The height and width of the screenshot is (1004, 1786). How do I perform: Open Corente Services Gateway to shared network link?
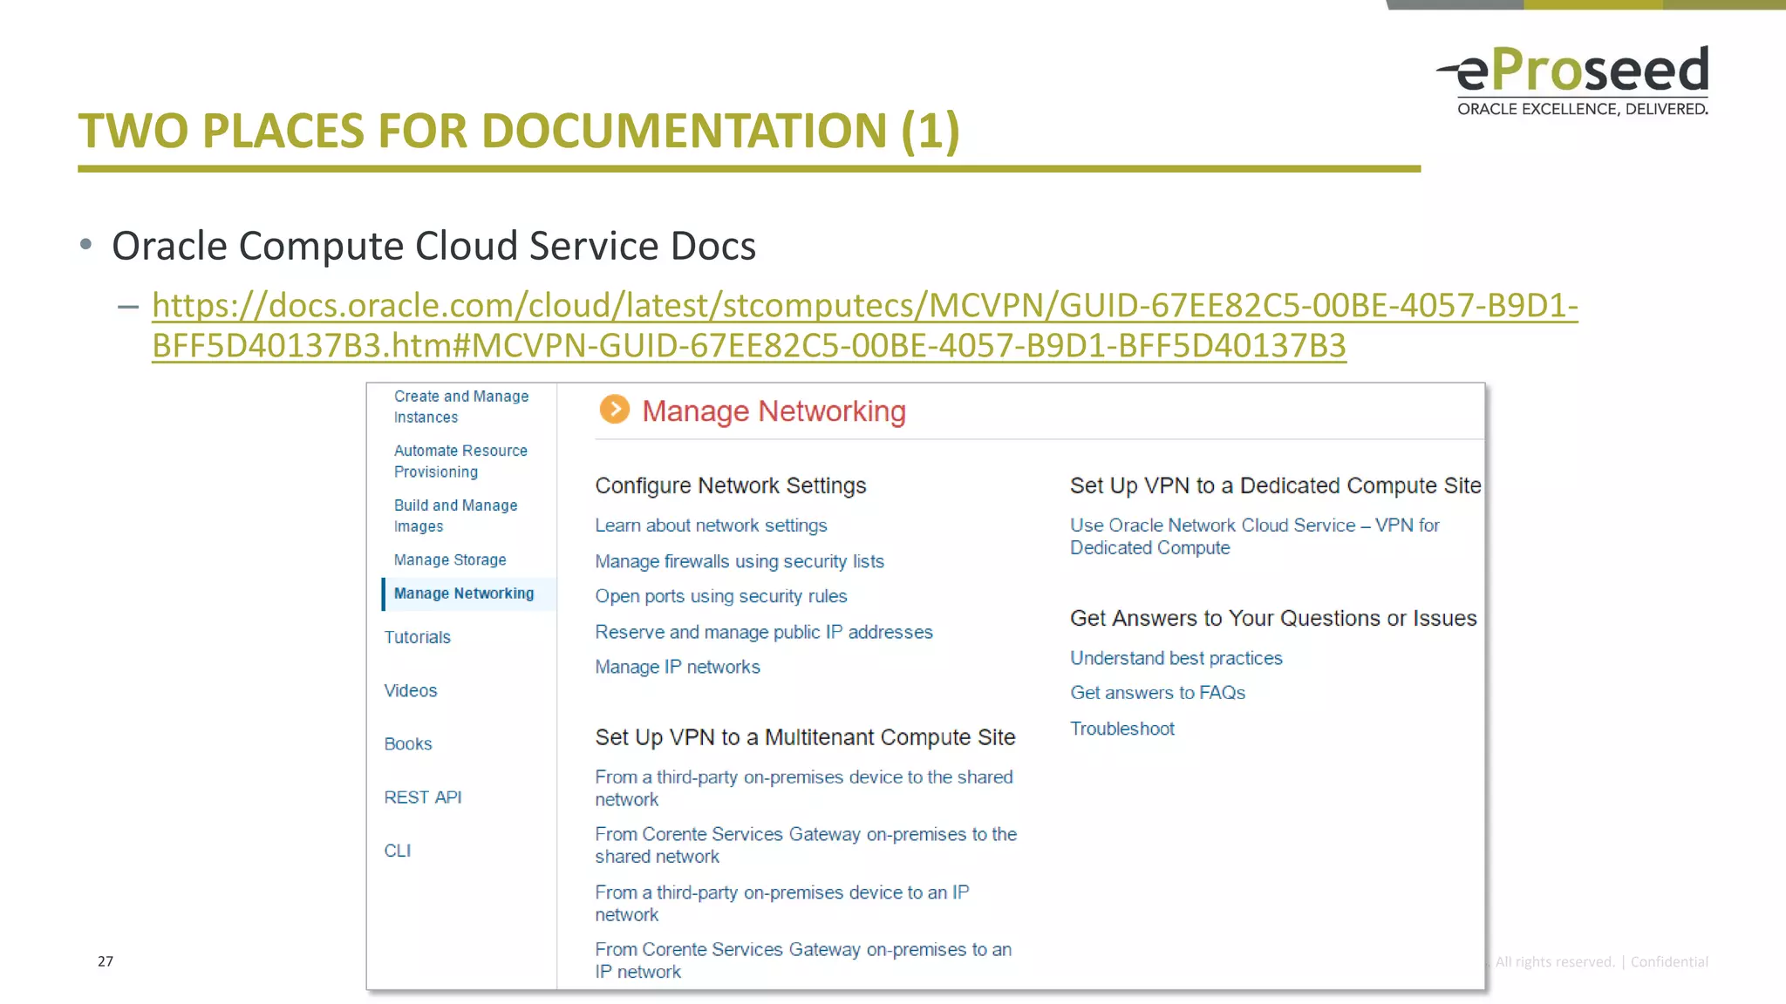coord(806,845)
